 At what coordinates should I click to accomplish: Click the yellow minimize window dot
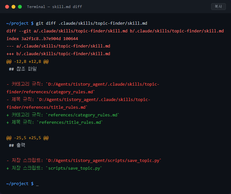click(x=13, y=7)
